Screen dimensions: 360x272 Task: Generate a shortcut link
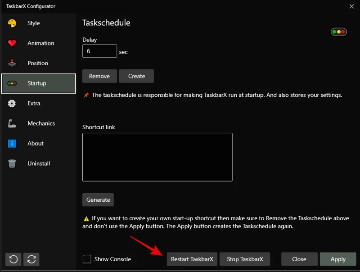click(x=98, y=199)
